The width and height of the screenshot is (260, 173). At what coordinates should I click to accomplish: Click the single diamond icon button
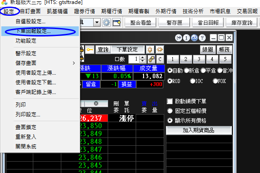click(150, 50)
